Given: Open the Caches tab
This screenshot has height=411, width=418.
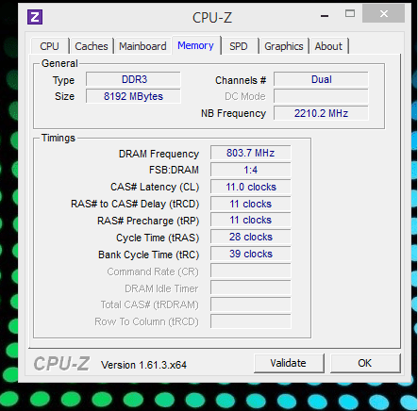Looking at the screenshot, I should 92,46.
